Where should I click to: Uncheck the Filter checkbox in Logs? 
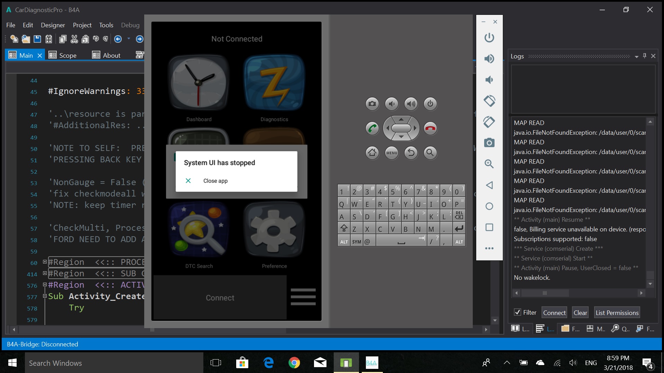point(517,312)
